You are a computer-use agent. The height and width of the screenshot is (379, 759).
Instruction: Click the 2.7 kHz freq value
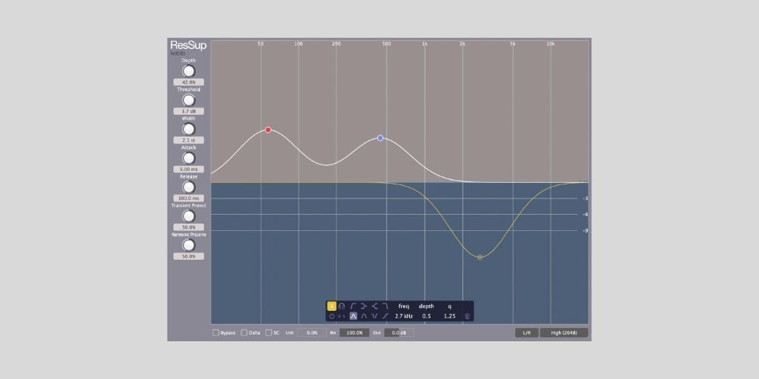pos(404,316)
